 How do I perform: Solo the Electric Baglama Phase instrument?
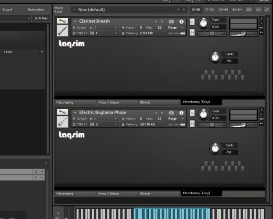(192, 113)
